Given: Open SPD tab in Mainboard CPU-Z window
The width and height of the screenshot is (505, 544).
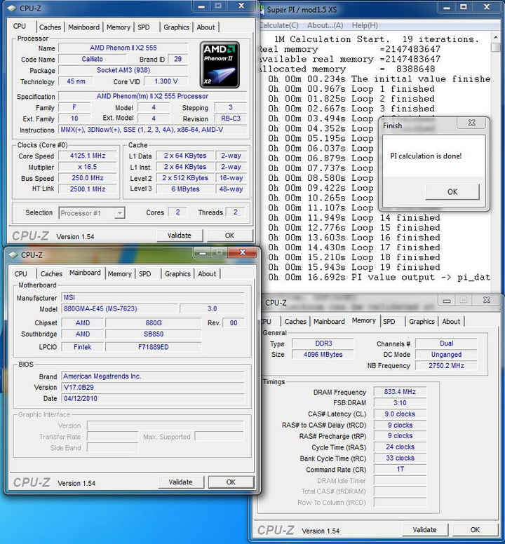Looking at the screenshot, I should click(x=144, y=273).
